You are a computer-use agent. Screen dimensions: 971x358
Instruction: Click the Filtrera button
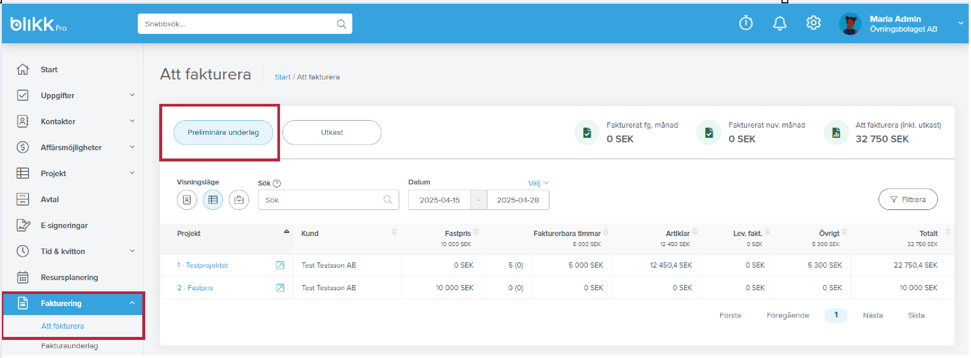pyautogui.click(x=908, y=200)
